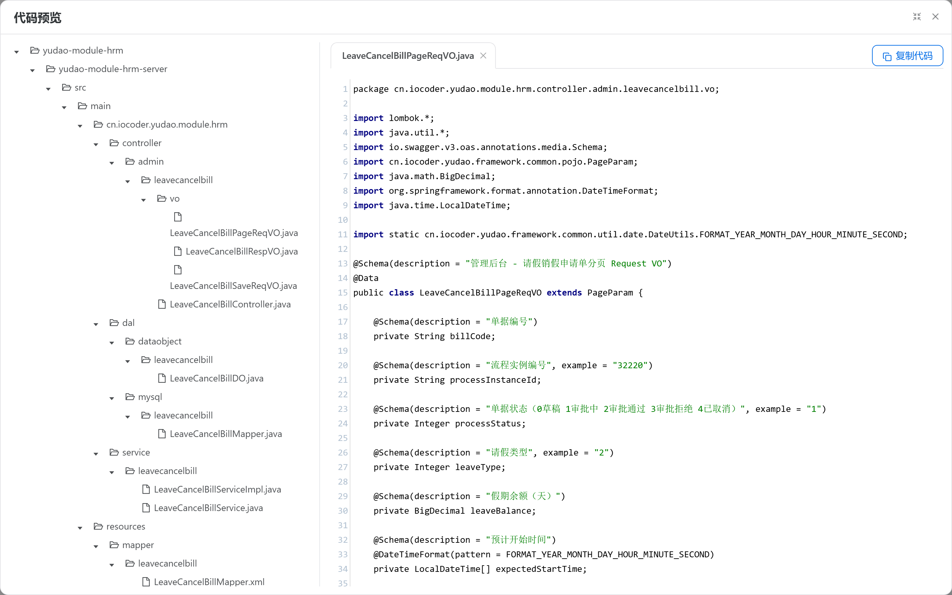952x595 pixels.
Task: Collapse the service folder arrow
Action: pyautogui.click(x=96, y=454)
